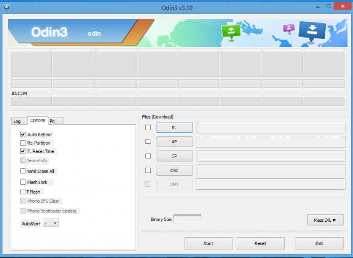Screen dimensions: 353x258
Task: Click the Start button
Action: (209, 243)
